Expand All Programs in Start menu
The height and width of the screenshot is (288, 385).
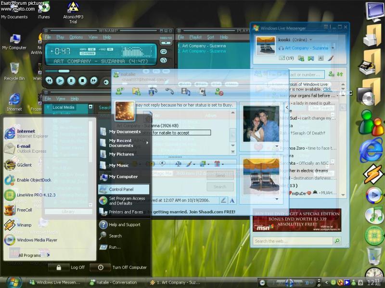pyautogui.click(x=30, y=255)
